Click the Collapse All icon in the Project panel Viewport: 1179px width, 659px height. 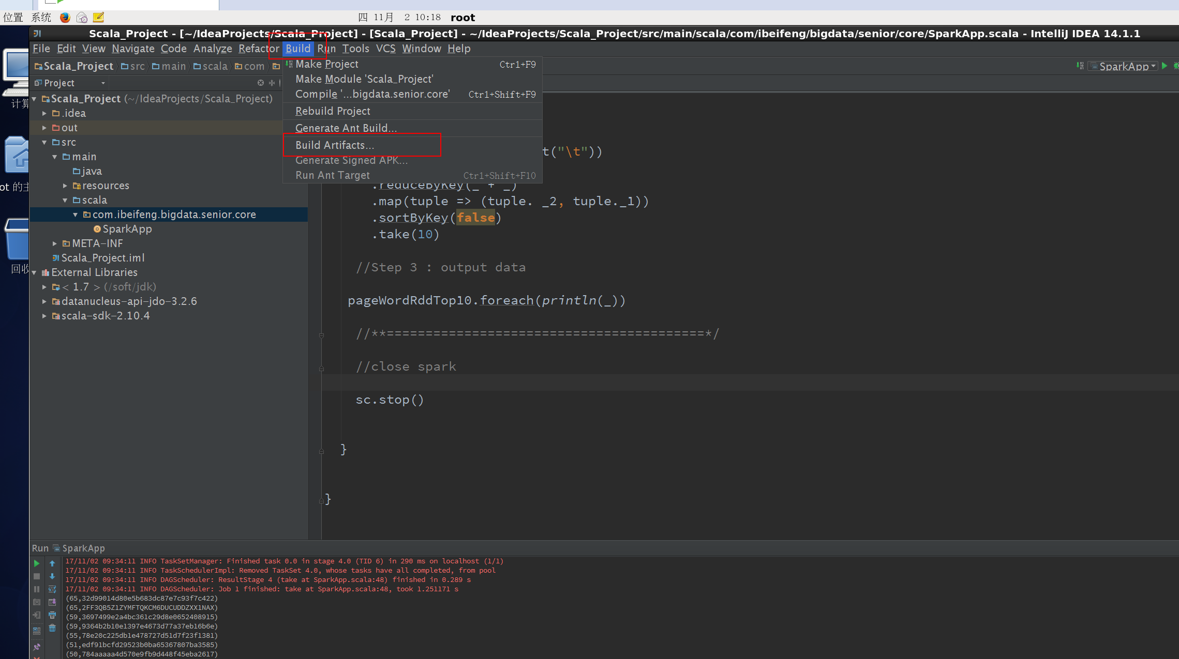(272, 83)
